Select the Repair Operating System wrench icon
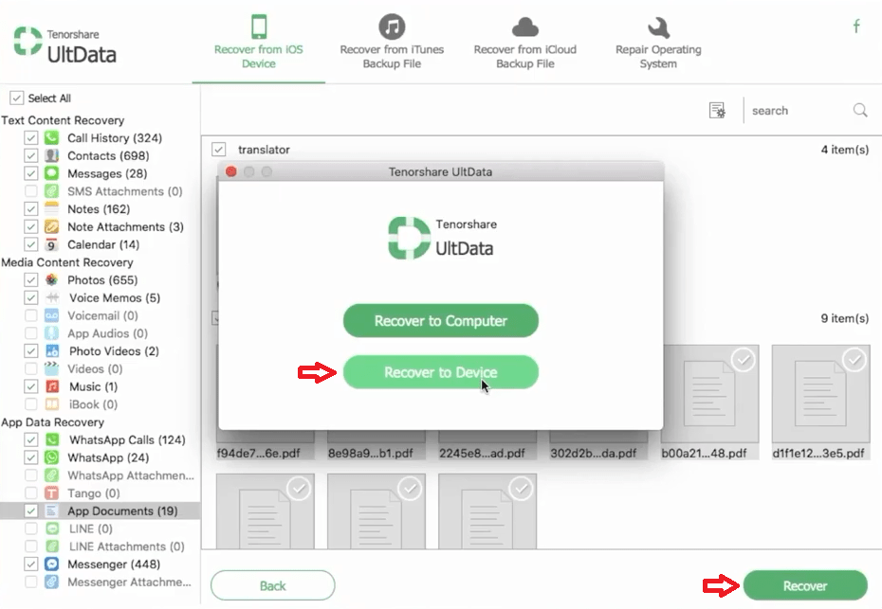 tap(657, 26)
